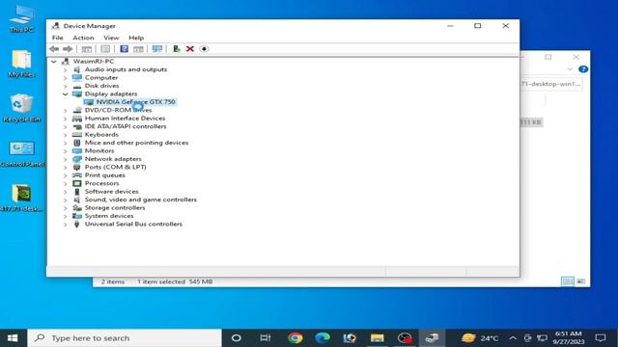Image resolution: width=618 pixels, height=347 pixels.
Task: Click the Task View taskbar icon
Action: point(266,338)
